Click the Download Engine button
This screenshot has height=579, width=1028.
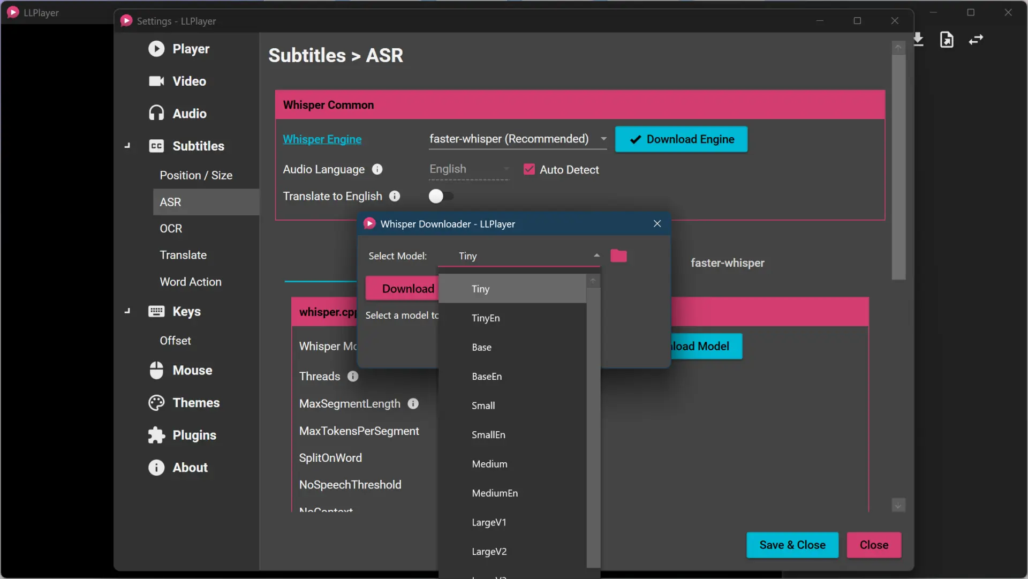(681, 139)
